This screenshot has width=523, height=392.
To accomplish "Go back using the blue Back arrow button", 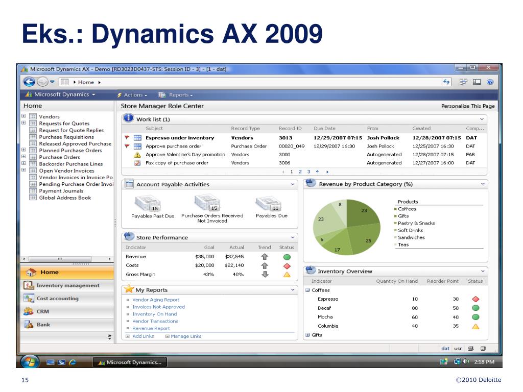I will coord(29,82).
